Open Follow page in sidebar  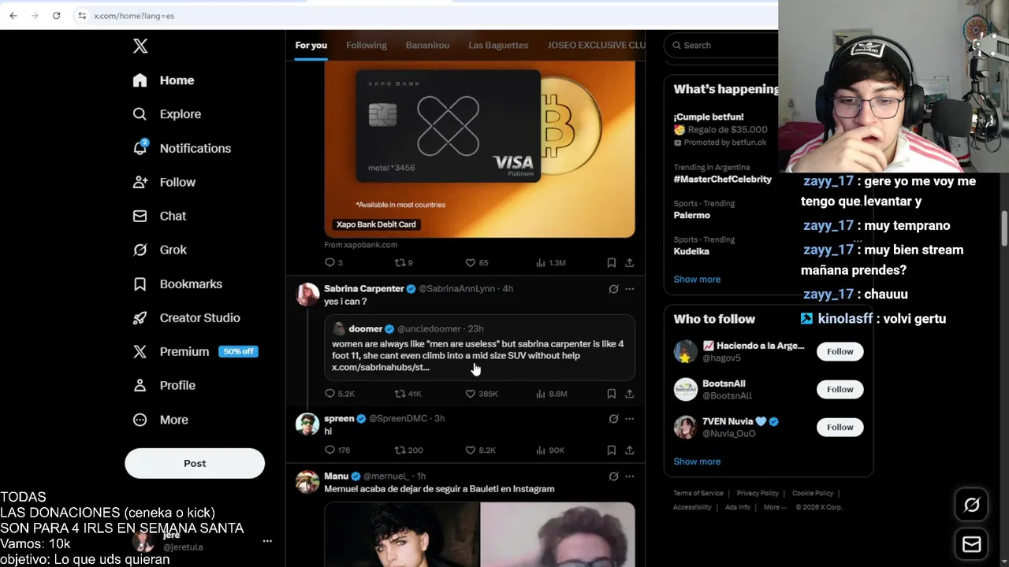pos(164,182)
